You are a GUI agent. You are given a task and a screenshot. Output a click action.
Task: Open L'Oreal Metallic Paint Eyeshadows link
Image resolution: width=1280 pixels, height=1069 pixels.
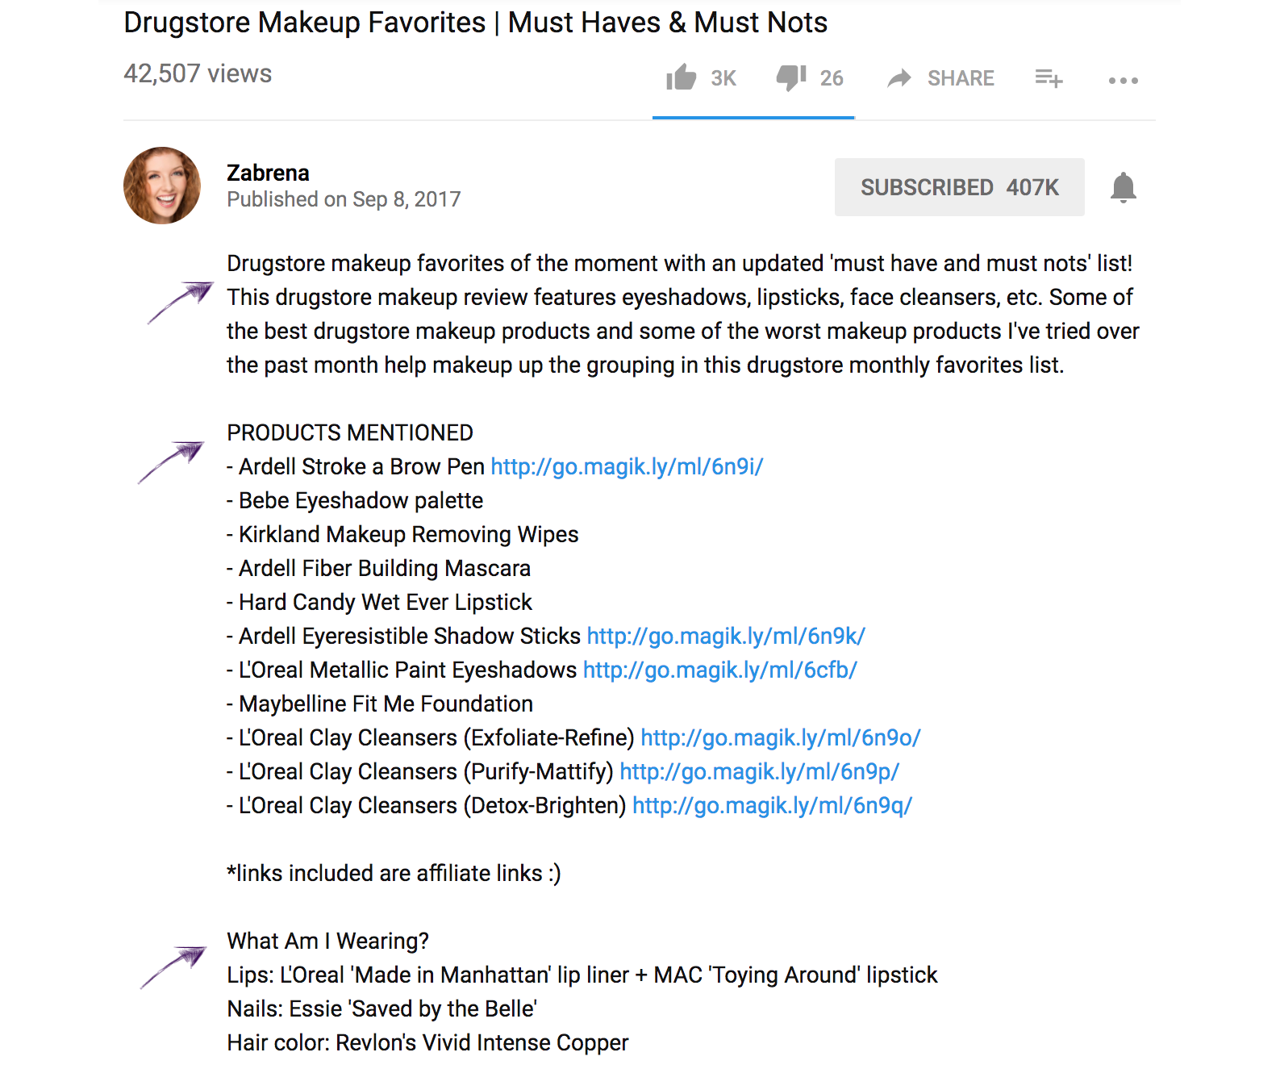coord(720,670)
